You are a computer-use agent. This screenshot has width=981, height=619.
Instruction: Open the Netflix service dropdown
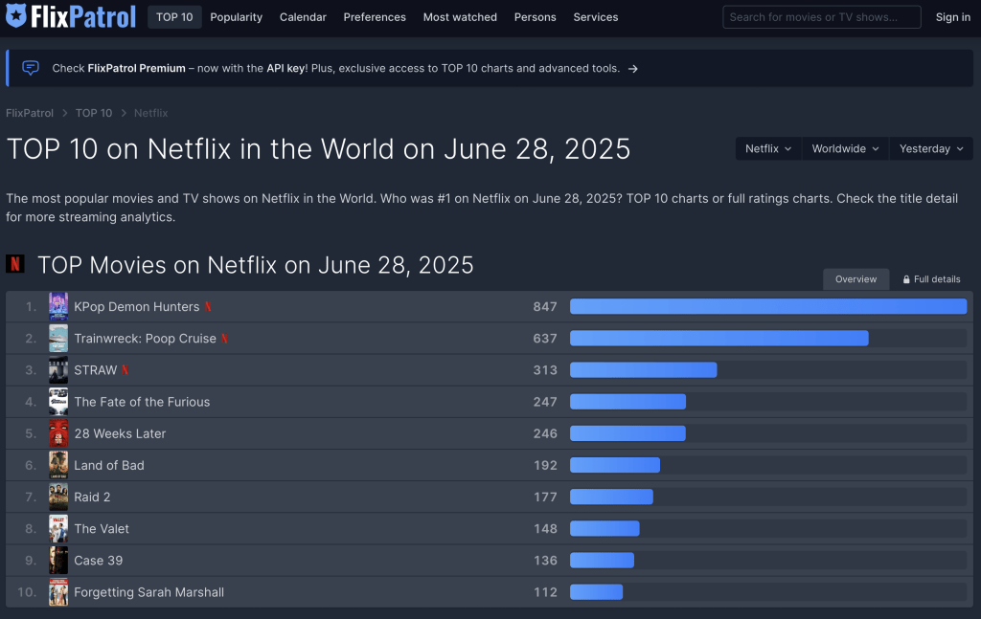[768, 148]
